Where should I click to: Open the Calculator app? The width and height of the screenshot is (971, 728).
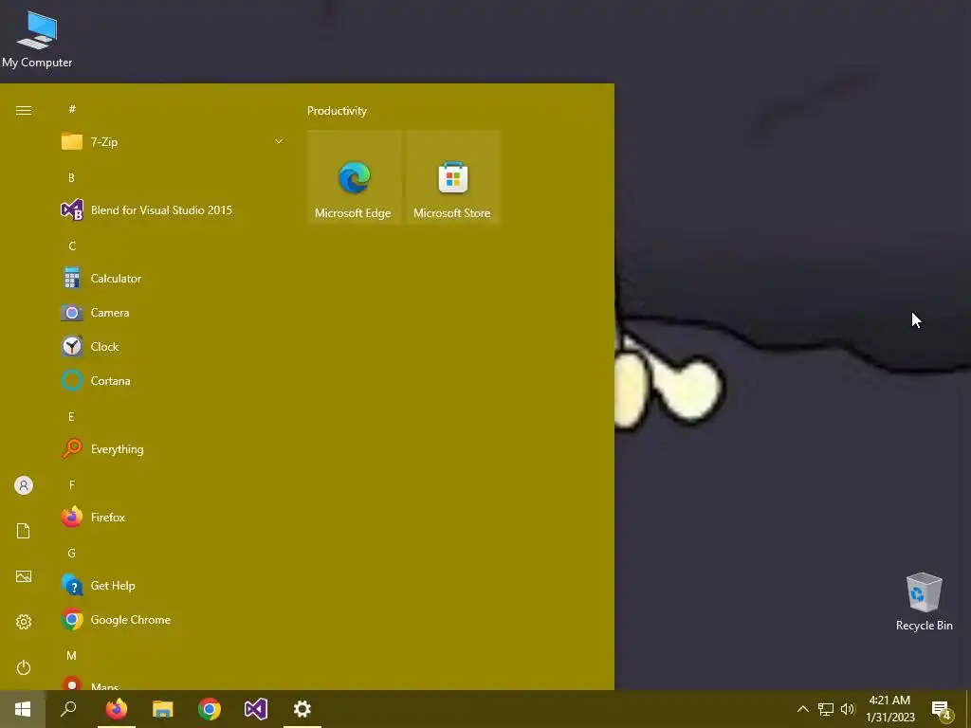[173, 279]
